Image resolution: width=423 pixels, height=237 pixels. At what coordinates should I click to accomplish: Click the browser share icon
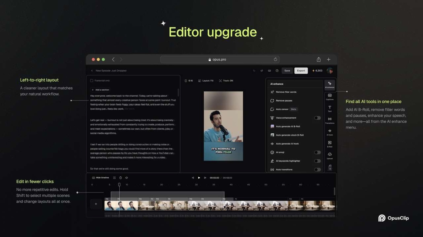318,59
